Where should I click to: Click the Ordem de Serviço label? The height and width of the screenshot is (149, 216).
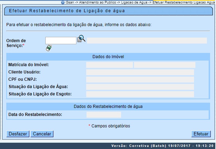click(16, 43)
